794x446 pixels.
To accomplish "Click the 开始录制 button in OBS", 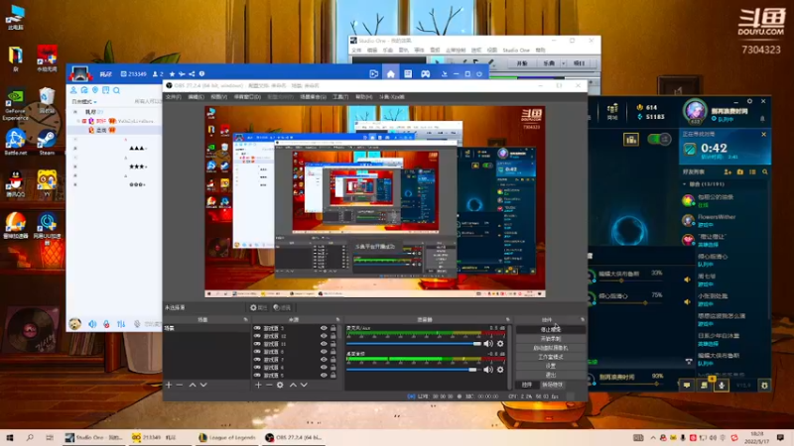I will point(551,339).
